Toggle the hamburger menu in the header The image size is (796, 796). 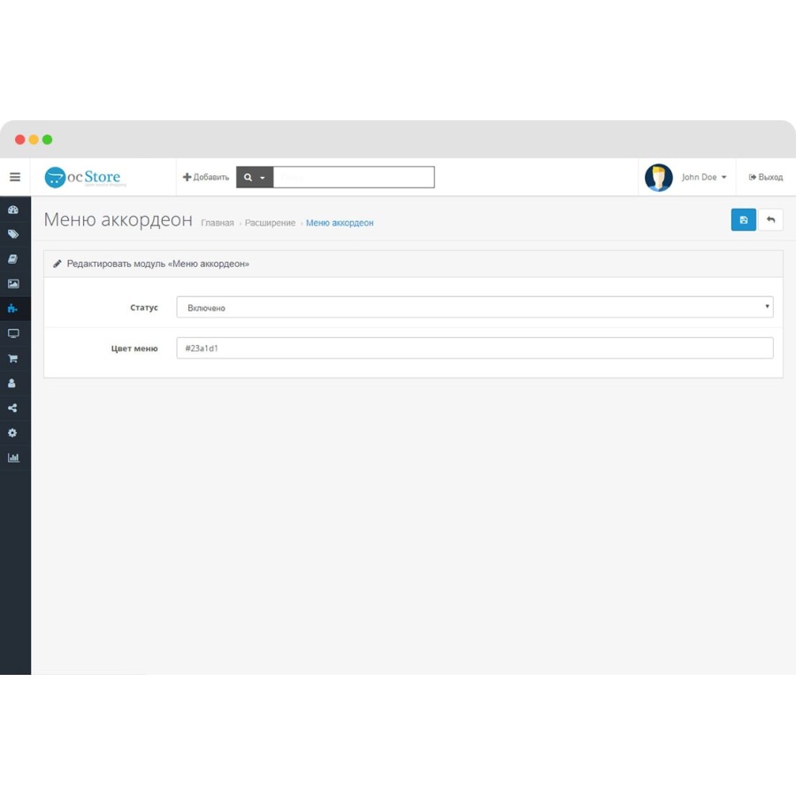click(x=15, y=177)
